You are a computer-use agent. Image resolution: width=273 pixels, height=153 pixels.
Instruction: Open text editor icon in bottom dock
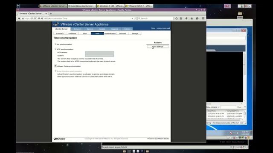click(134, 151)
